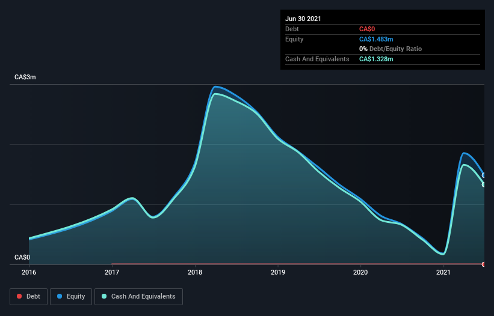Click the 2019 x-axis label
494x316 pixels.
[278, 272]
